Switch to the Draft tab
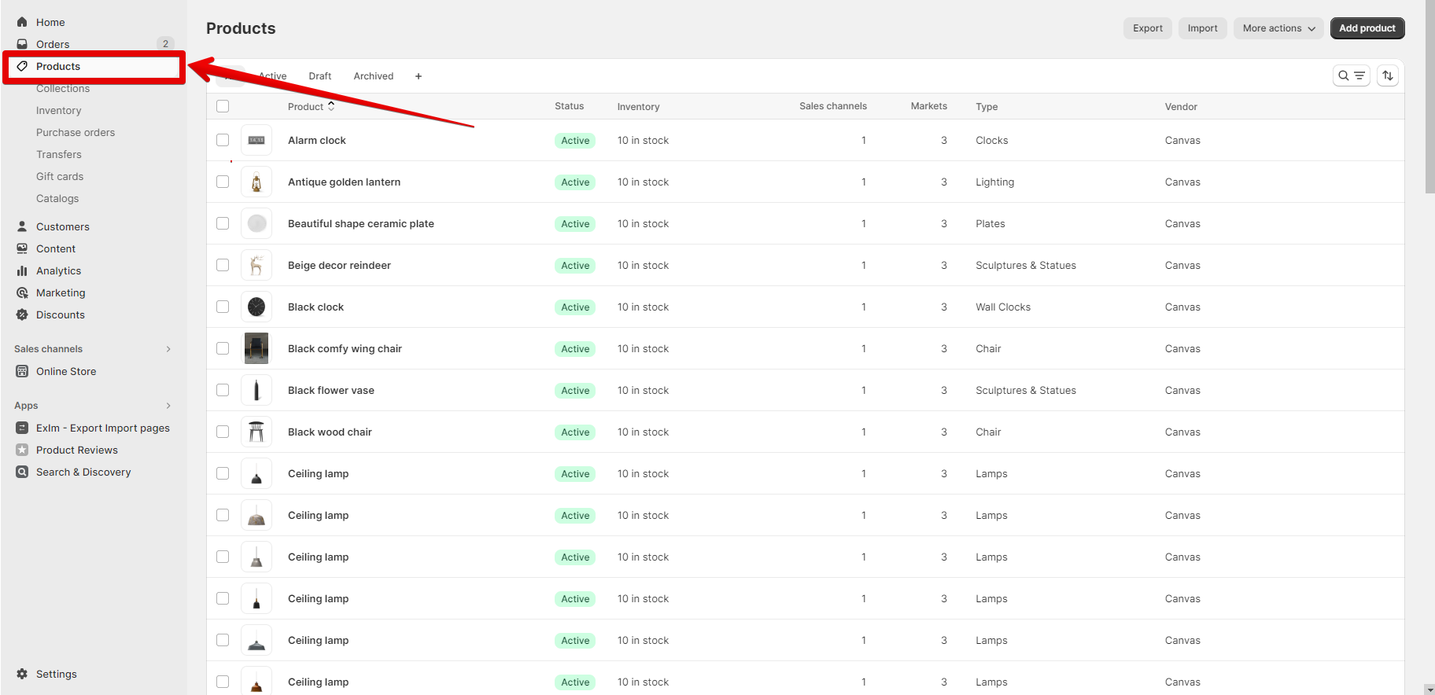 pyautogui.click(x=319, y=76)
